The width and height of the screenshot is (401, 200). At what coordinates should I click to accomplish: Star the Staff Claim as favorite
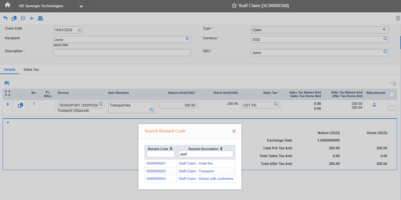234,6
